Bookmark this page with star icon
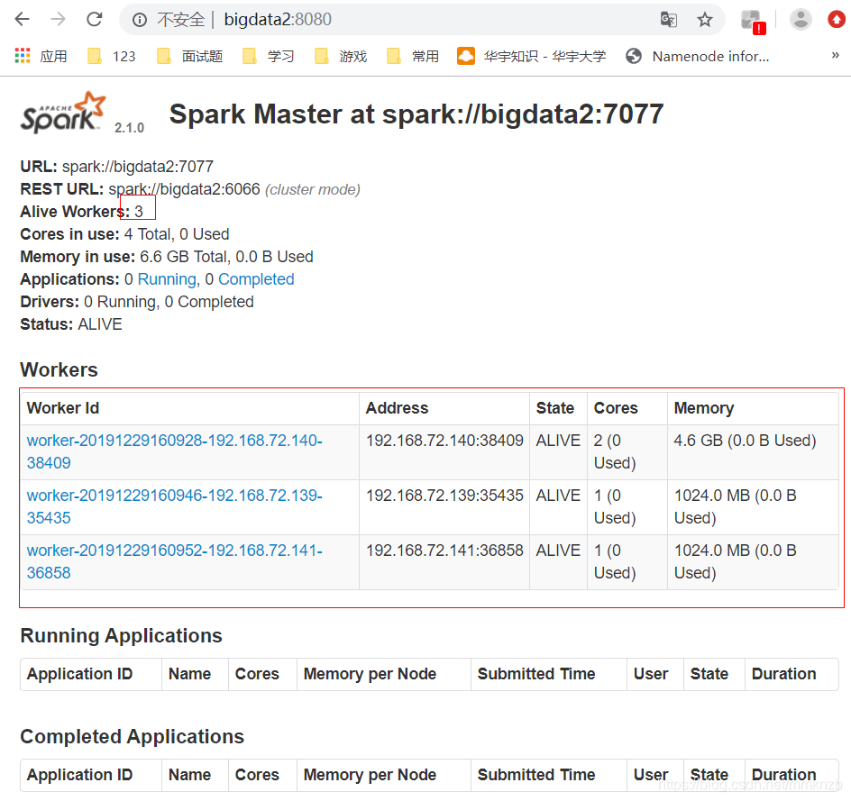The width and height of the screenshot is (851, 801). 704,20
